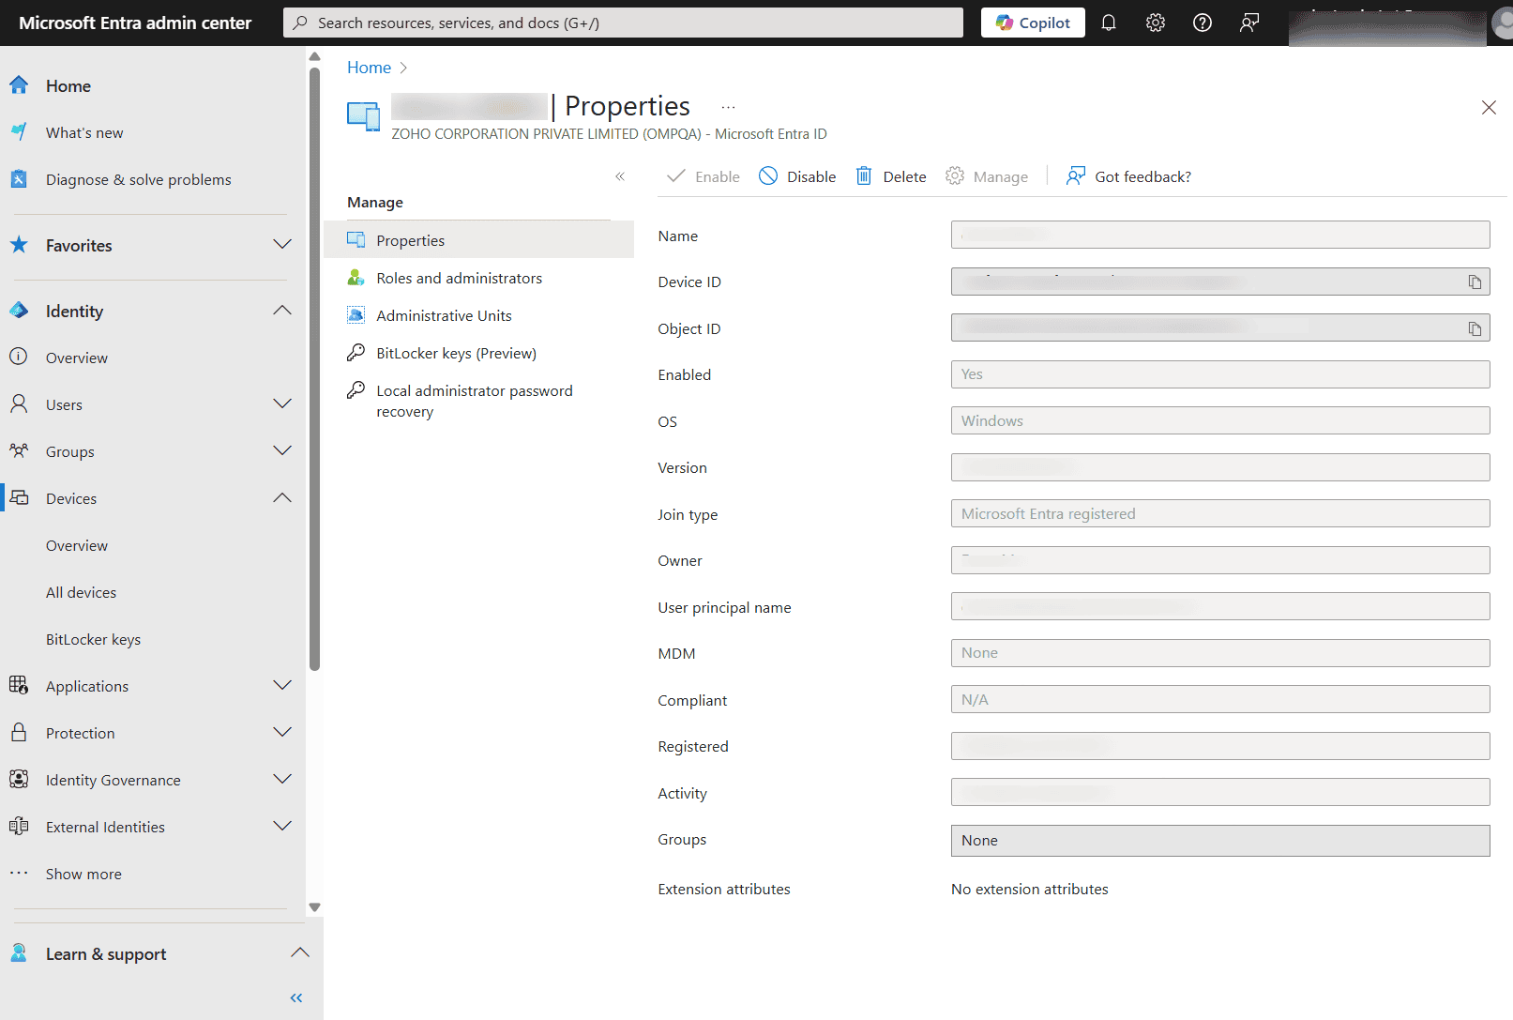This screenshot has width=1513, height=1020.
Task: Click the Delete trash icon
Action: [x=864, y=175]
